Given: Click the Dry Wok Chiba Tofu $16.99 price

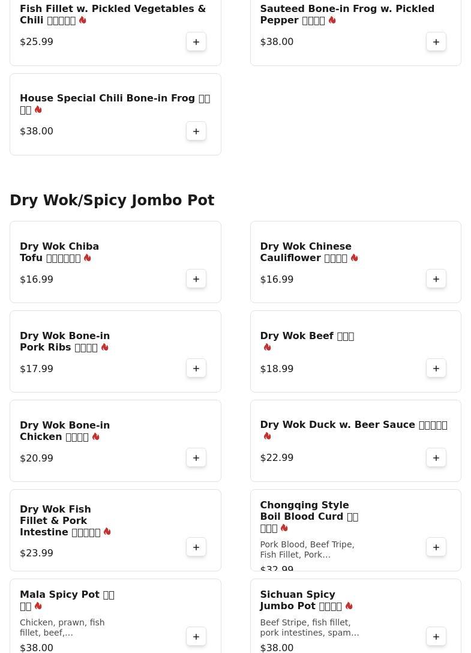Looking at the screenshot, I should click(x=37, y=280).
